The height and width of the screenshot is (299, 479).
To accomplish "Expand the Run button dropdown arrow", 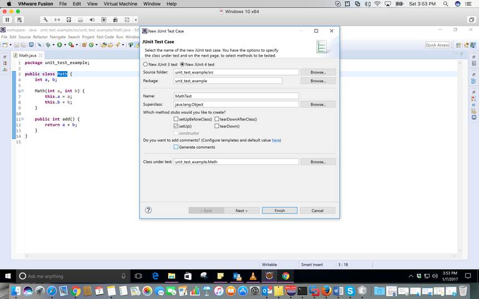I will pyautogui.click(x=64, y=45).
